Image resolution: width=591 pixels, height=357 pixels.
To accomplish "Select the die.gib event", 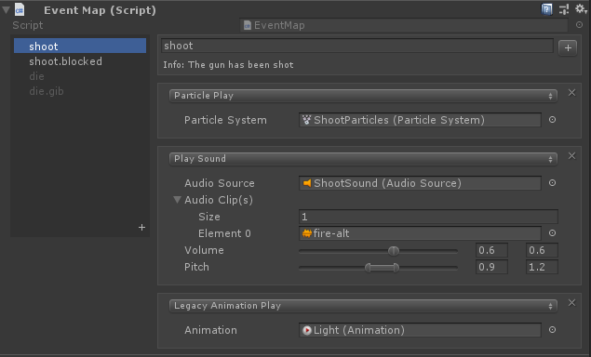I will pos(80,91).
